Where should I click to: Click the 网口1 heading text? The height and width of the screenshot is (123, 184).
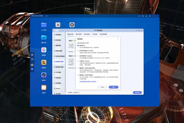coord(71,41)
